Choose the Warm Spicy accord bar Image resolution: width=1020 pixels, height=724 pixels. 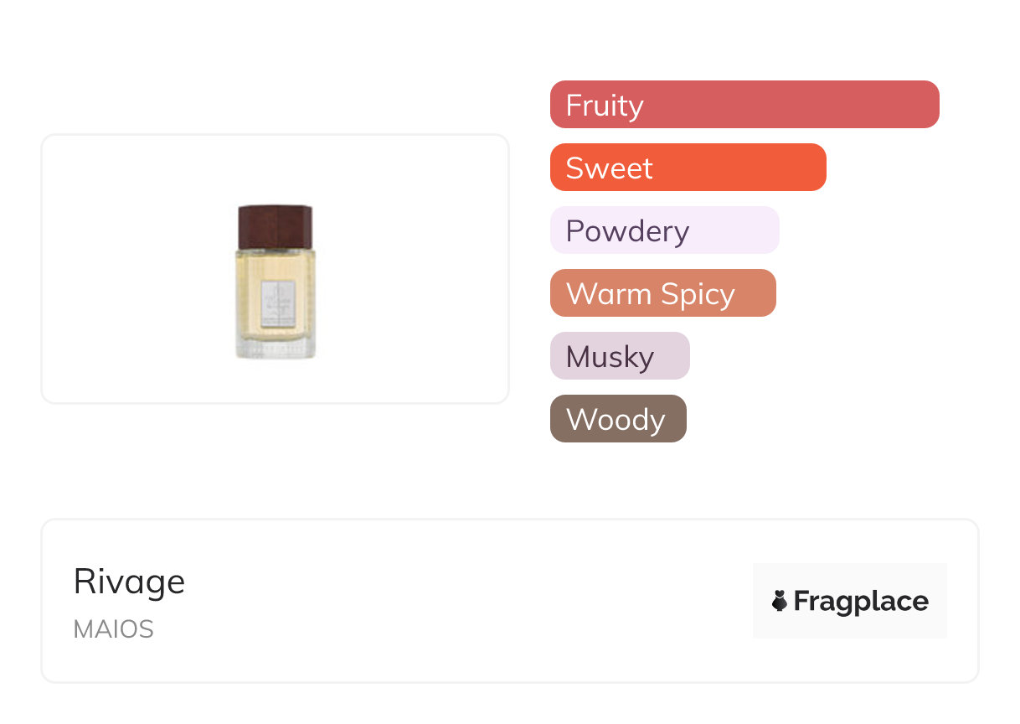(x=662, y=293)
